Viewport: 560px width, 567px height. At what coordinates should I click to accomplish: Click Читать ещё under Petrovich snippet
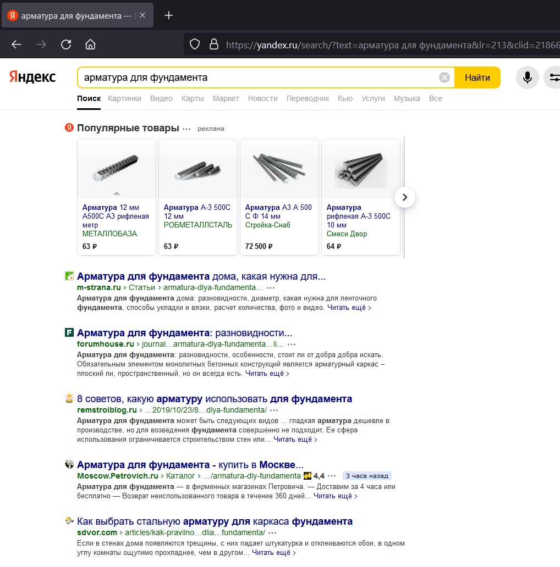click(x=336, y=496)
